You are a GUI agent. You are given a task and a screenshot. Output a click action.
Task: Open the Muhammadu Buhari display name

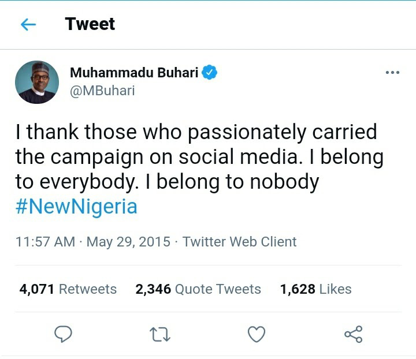pyautogui.click(x=134, y=72)
